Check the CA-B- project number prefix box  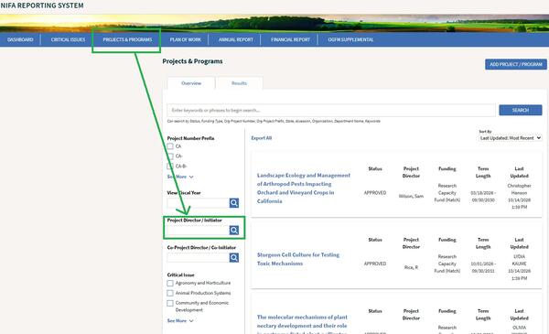click(x=170, y=166)
